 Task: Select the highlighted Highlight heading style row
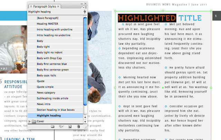point(55,115)
